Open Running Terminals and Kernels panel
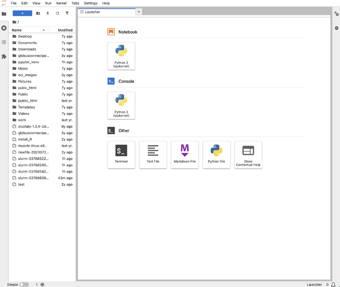The width and height of the screenshot is (340, 287). point(4,28)
